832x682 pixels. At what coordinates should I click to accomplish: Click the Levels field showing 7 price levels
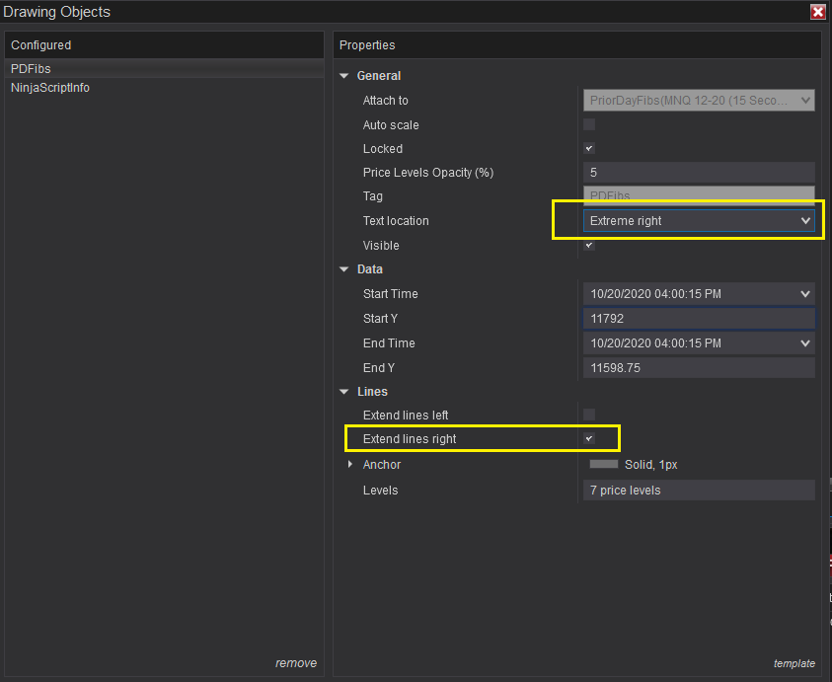click(x=698, y=491)
